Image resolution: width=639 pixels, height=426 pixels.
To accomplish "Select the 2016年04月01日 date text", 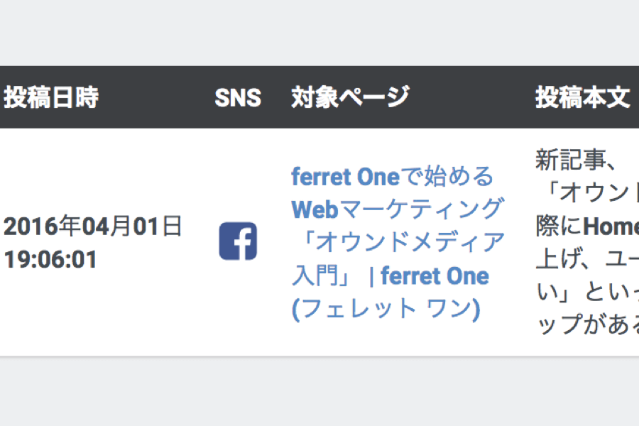I will click(x=93, y=226).
